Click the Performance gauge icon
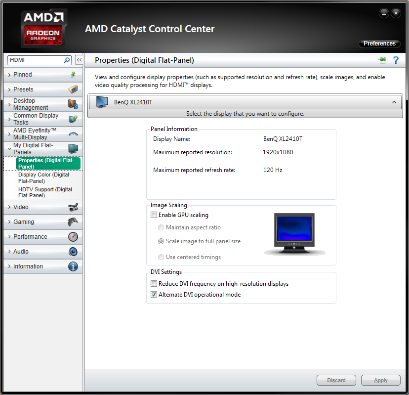The height and width of the screenshot is (395, 409). point(73,237)
